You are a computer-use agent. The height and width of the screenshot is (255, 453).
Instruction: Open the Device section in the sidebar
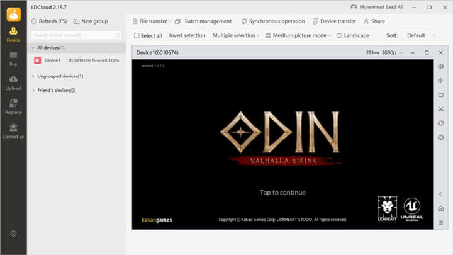13,35
